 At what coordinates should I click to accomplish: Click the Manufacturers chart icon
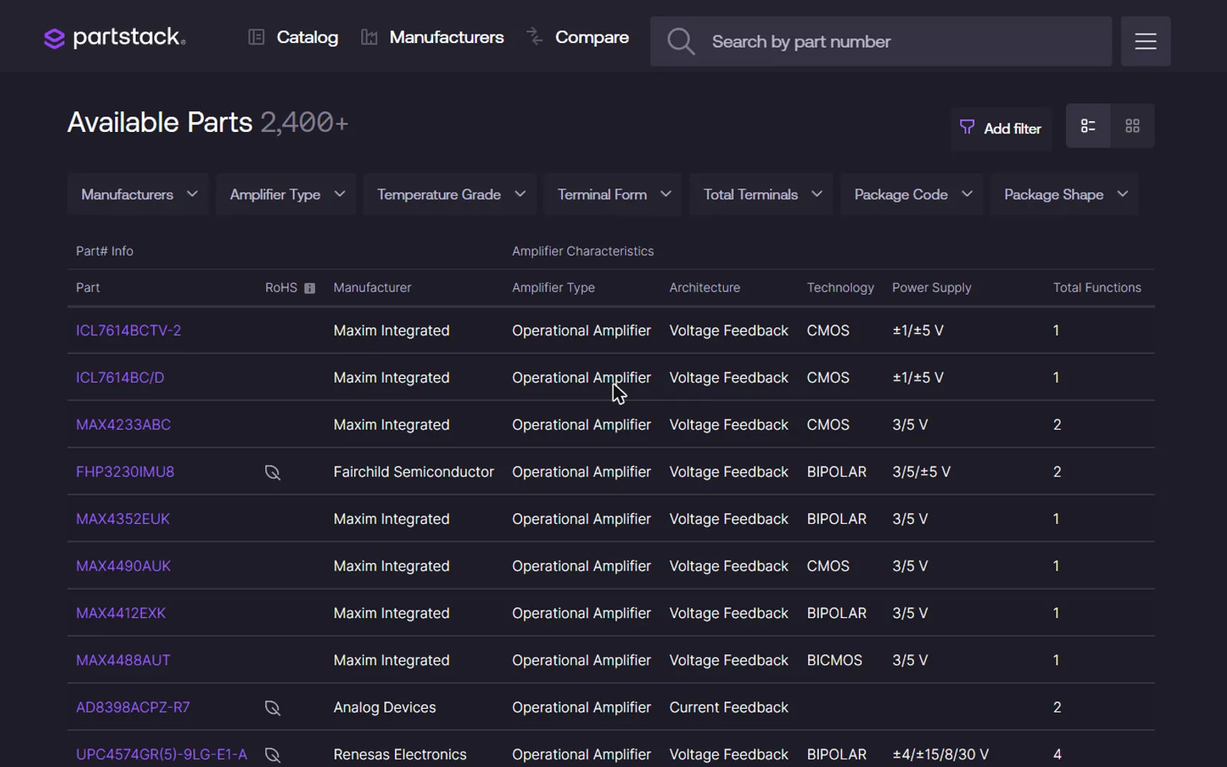(x=369, y=37)
